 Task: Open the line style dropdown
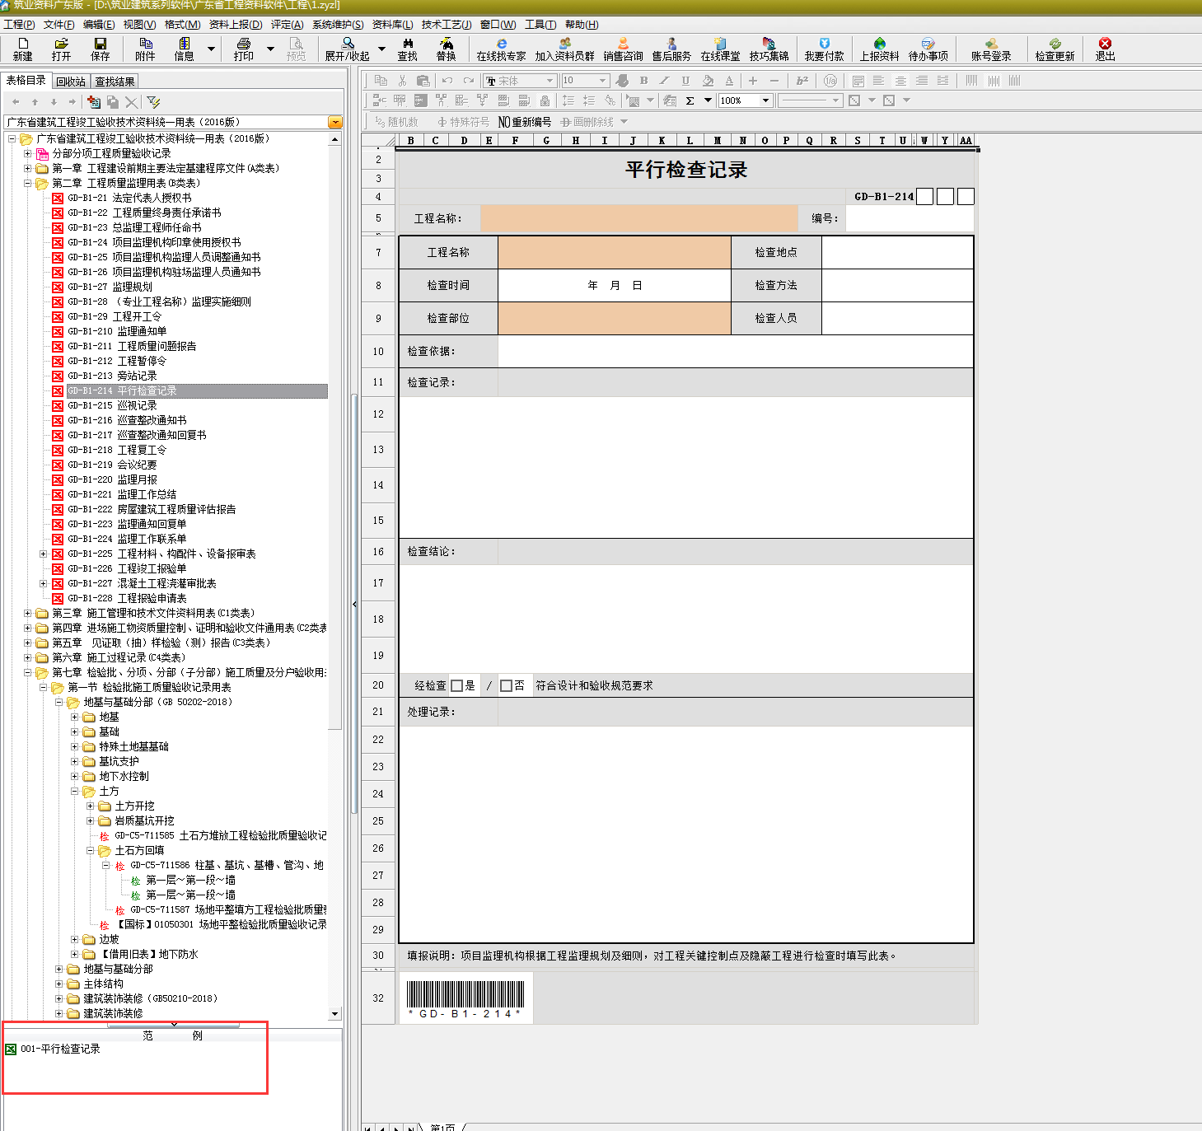click(835, 100)
